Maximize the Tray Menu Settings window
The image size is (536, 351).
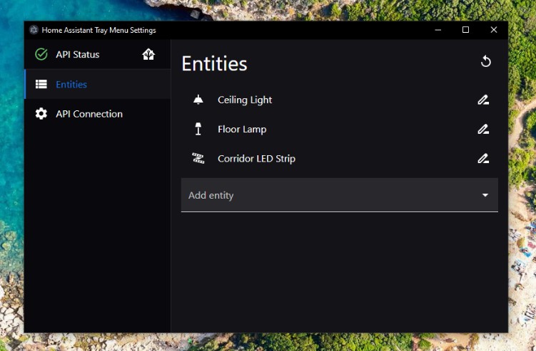pos(465,30)
